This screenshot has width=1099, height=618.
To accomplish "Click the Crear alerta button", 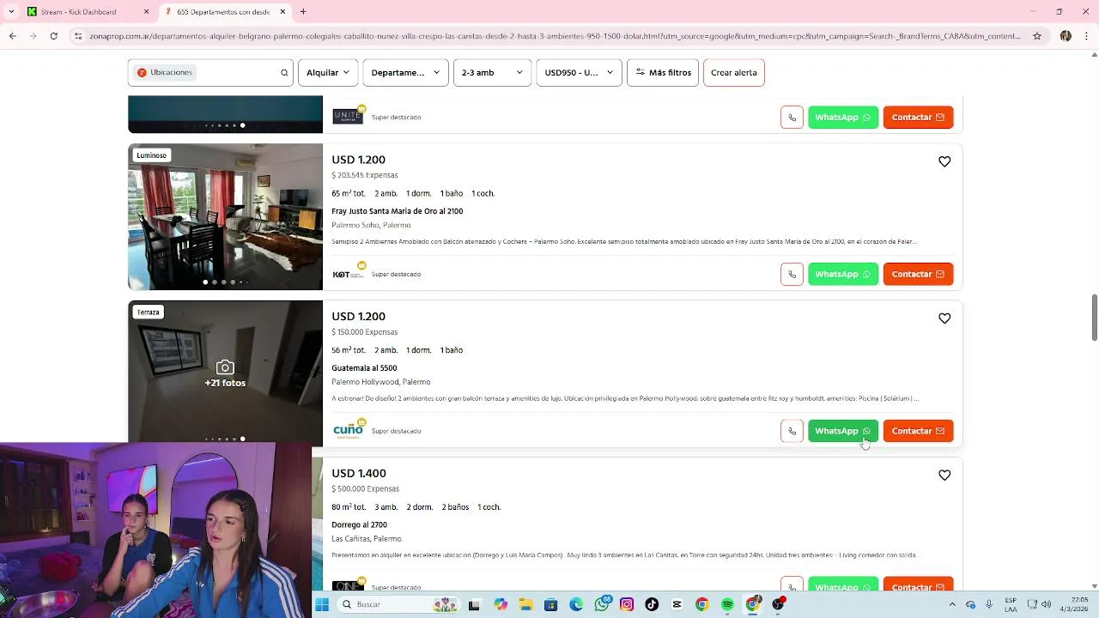I will 734,72.
